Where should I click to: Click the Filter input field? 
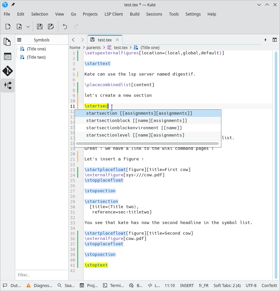point(41,275)
